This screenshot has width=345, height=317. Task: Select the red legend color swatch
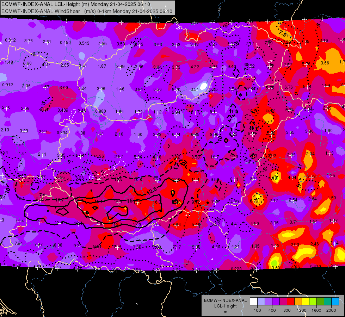pyautogui.click(x=291, y=302)
